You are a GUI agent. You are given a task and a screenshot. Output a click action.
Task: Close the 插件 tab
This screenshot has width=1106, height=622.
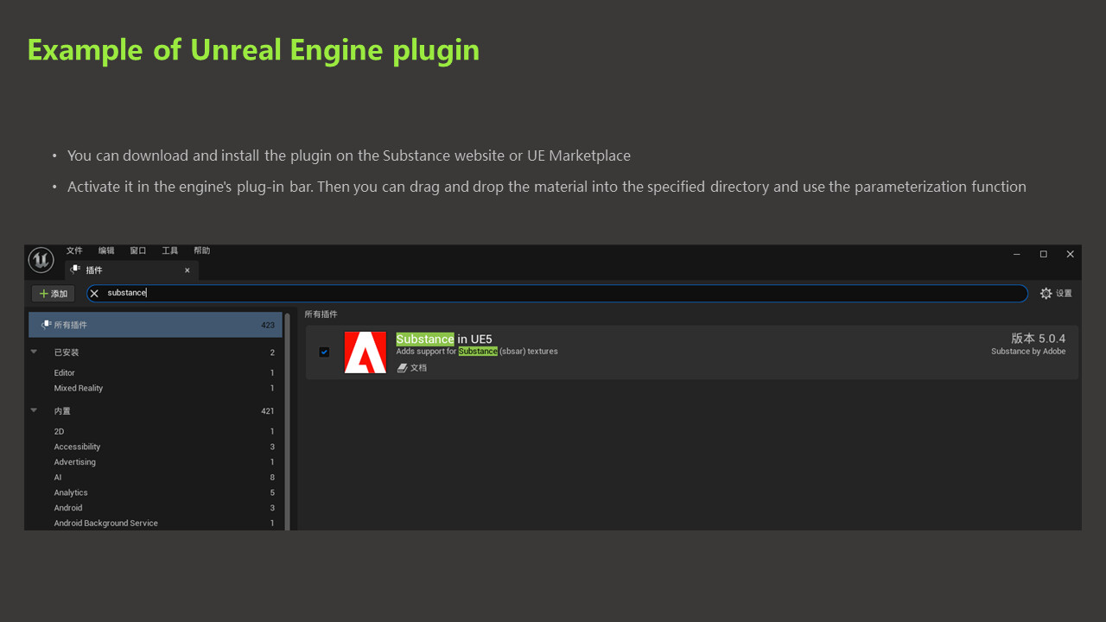[187, 270]
